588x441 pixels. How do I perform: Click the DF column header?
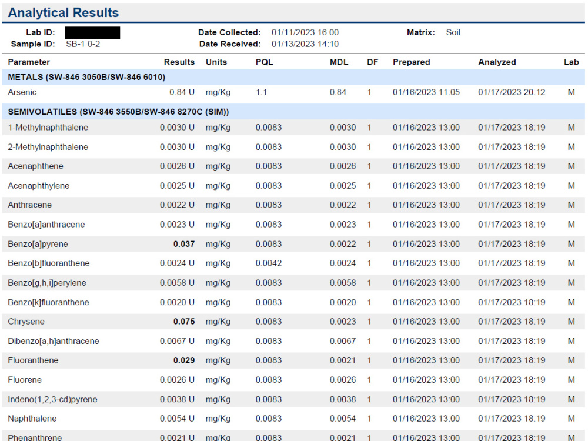[372, 62]
